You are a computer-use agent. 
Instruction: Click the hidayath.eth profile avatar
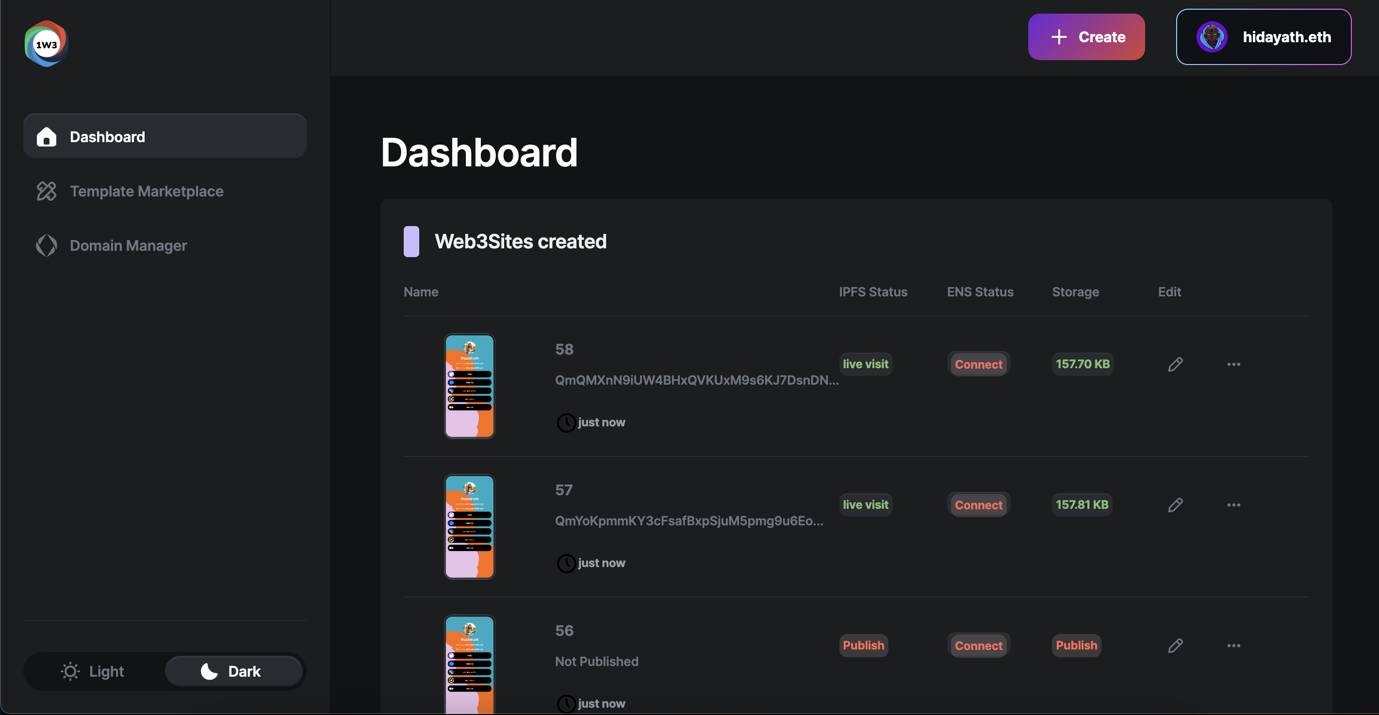1212,37
